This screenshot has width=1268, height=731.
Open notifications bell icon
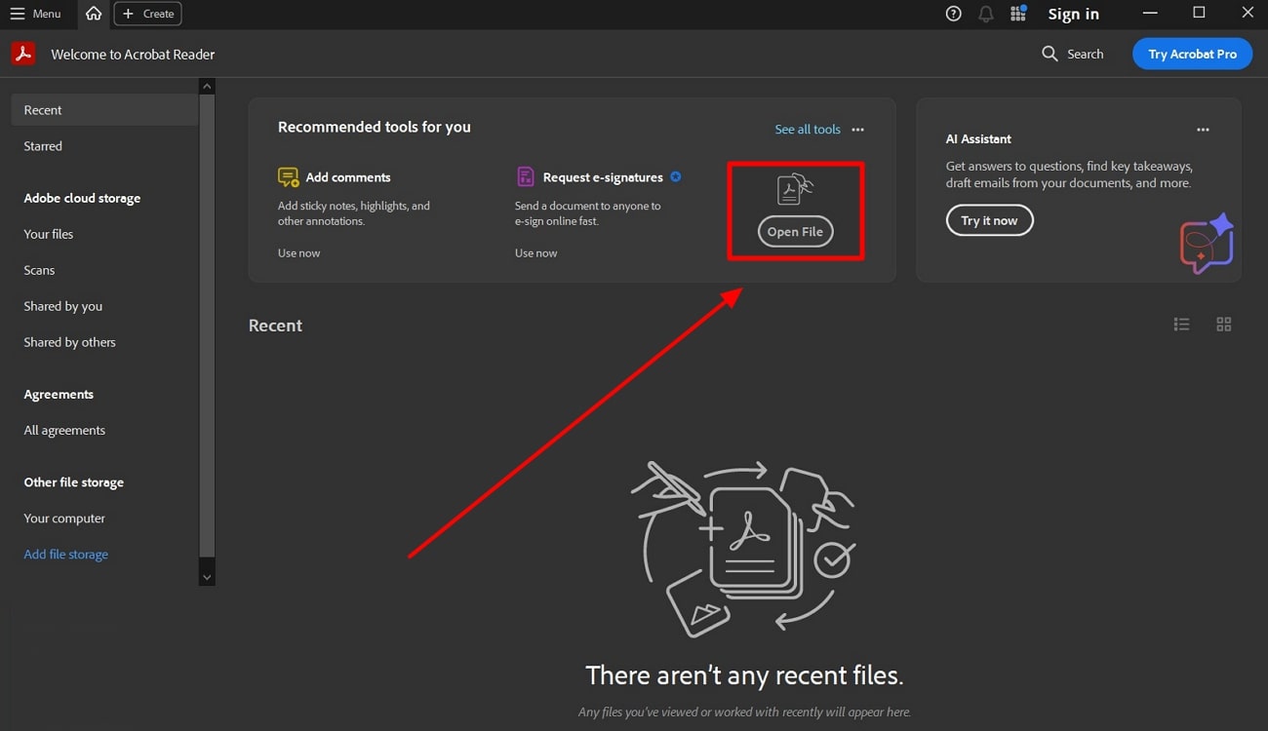986,14
